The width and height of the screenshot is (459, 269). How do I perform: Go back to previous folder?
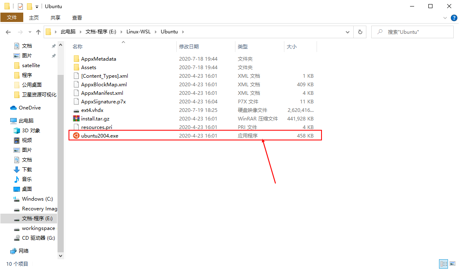pos(8,32)
